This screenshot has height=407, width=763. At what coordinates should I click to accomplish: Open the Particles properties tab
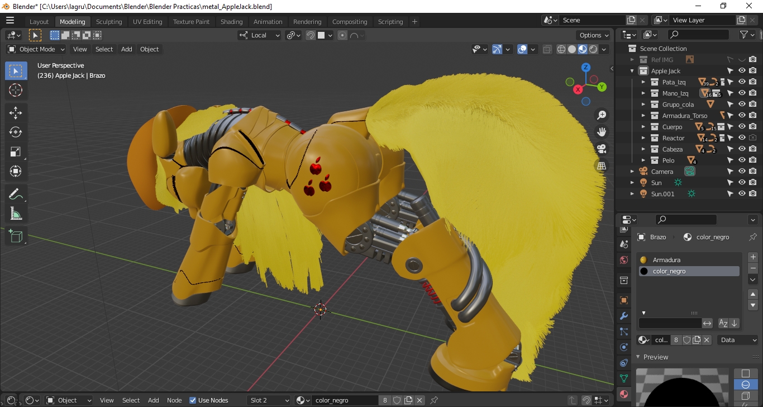pos(624,332)
